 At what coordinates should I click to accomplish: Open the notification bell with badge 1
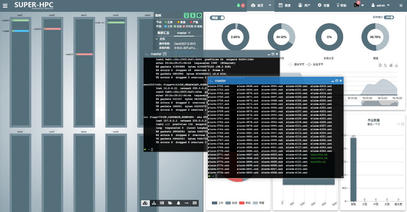click(x=240, y=5)
